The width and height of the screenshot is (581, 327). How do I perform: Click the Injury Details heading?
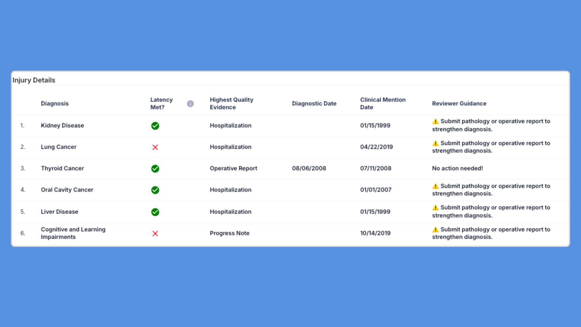point(34,80)
